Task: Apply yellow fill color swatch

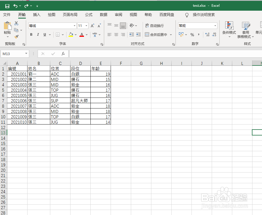Action: pos(71,35)
